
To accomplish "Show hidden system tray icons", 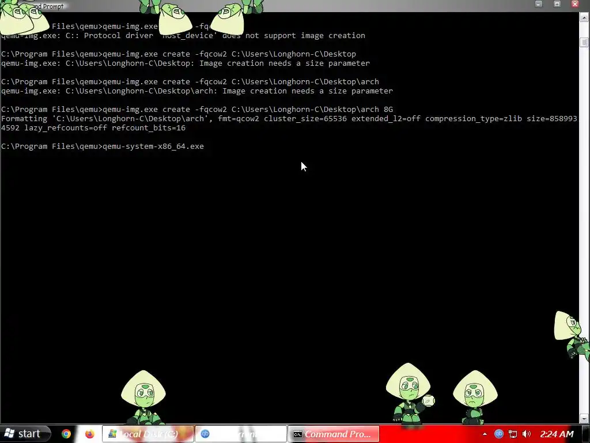I will point(485,434).
